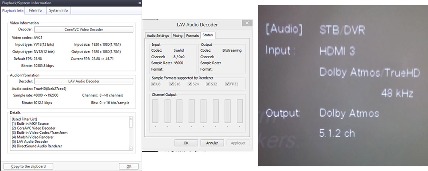Click OK in LAV Audio Decoder dialog
This screenshot has height=171, width=428.
(x=186, y=143)
